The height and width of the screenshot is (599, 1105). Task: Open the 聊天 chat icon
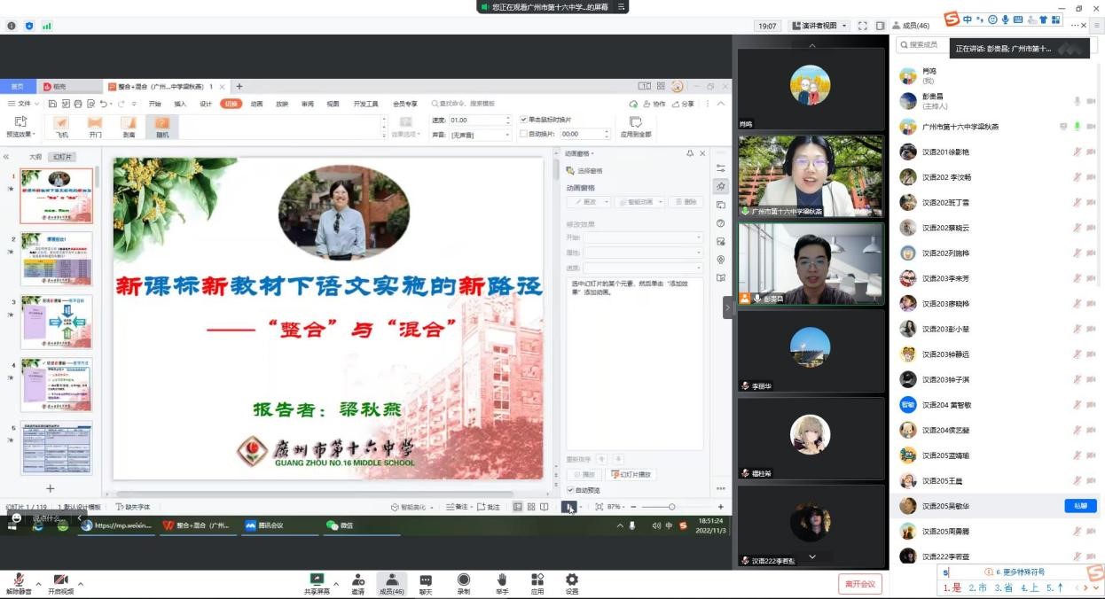(426, 580)
